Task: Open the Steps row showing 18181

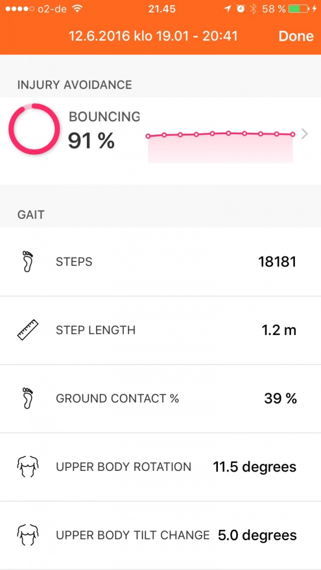Action: click(x=160, y=262)
